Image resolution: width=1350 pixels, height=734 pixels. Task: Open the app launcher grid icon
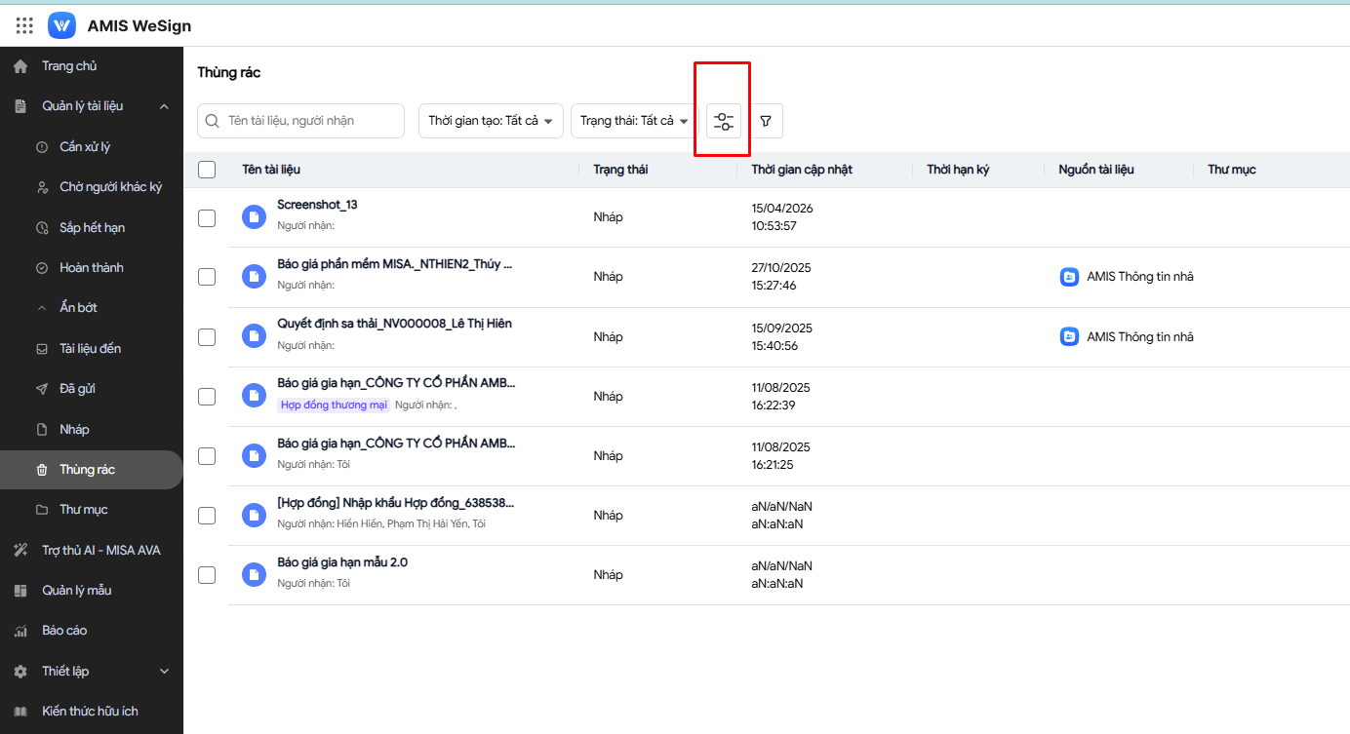tap(24, 25)
